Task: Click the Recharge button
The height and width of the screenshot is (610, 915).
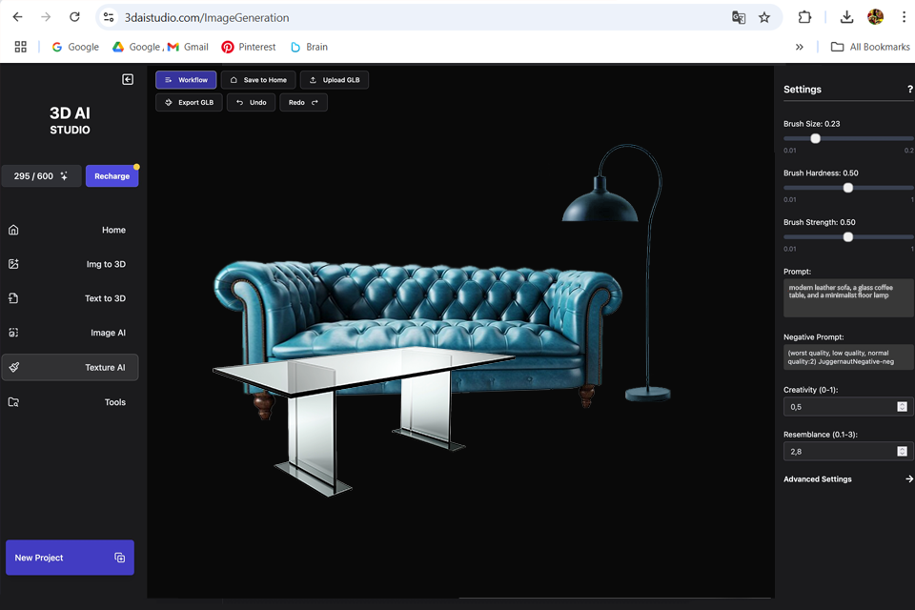Action: 112,175
